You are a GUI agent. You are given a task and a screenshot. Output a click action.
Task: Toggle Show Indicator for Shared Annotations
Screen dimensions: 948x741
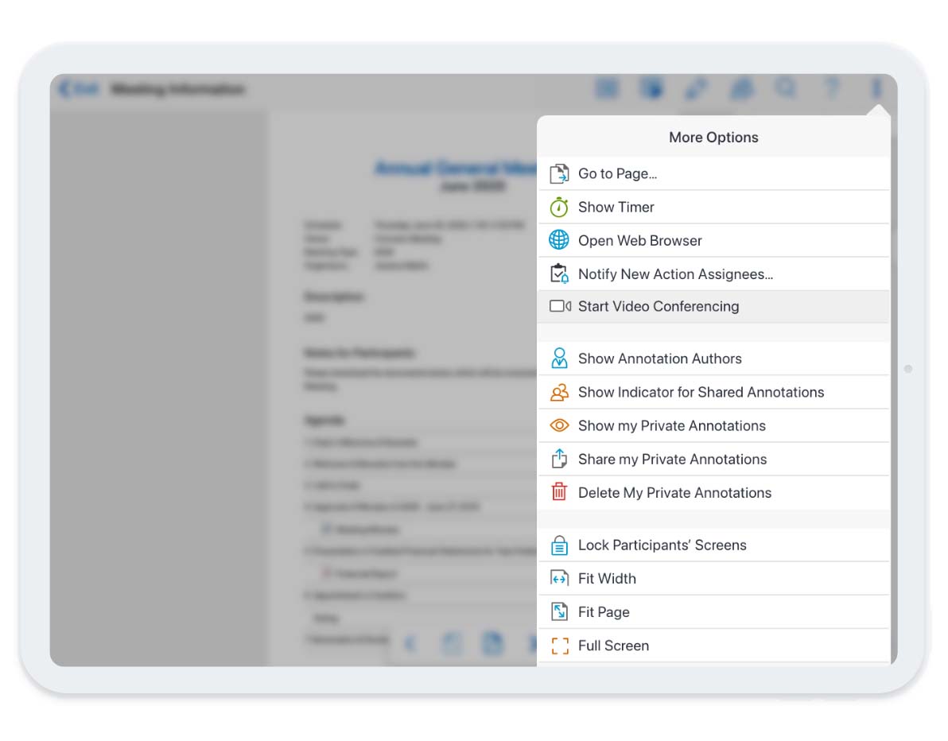click(x=701, y=392)
